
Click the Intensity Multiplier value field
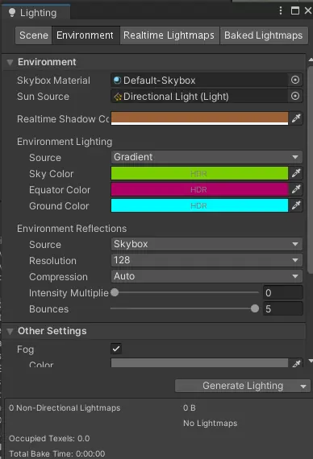click(283, 292)
